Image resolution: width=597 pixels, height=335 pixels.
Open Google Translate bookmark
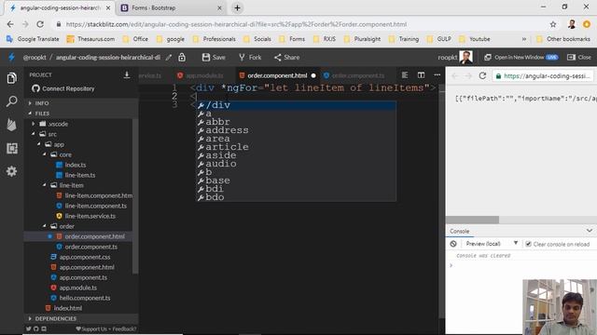click(x=33, y=39)
